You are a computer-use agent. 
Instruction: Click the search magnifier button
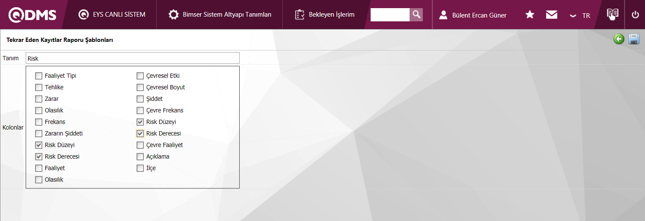point(416,15)
